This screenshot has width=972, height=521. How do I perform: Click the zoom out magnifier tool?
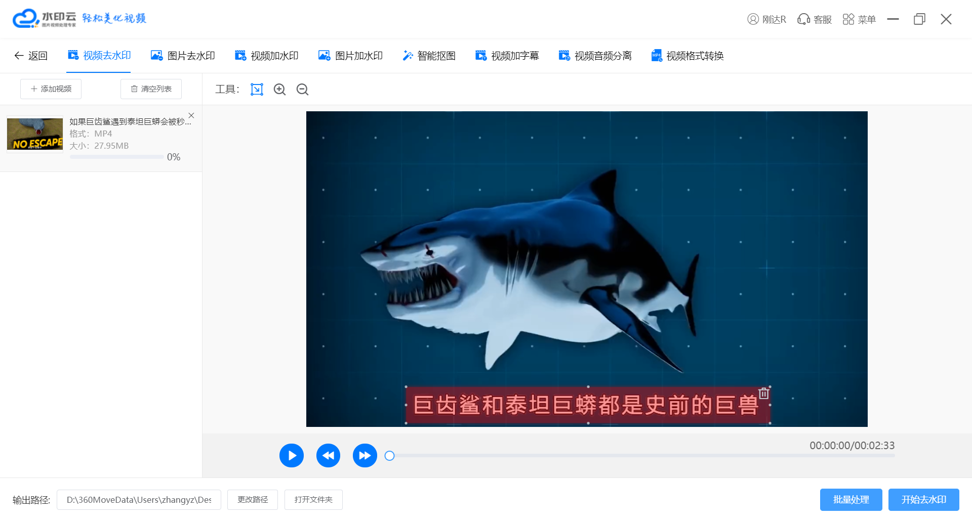click(302, 90)
